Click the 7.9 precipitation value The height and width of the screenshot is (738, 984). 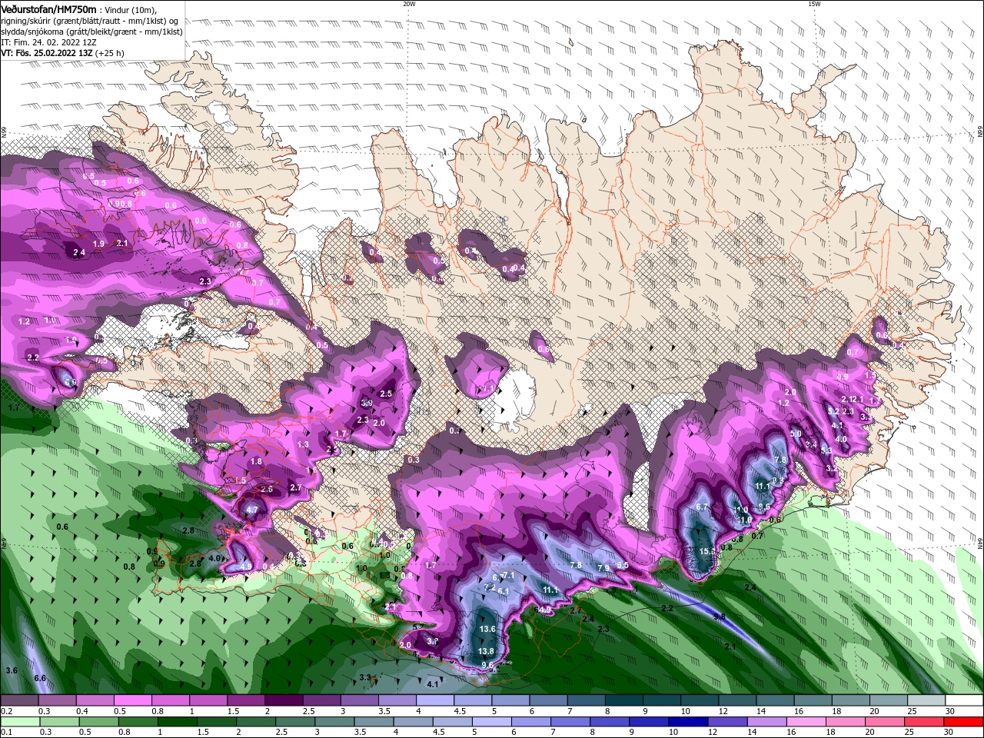click(603, 568)
